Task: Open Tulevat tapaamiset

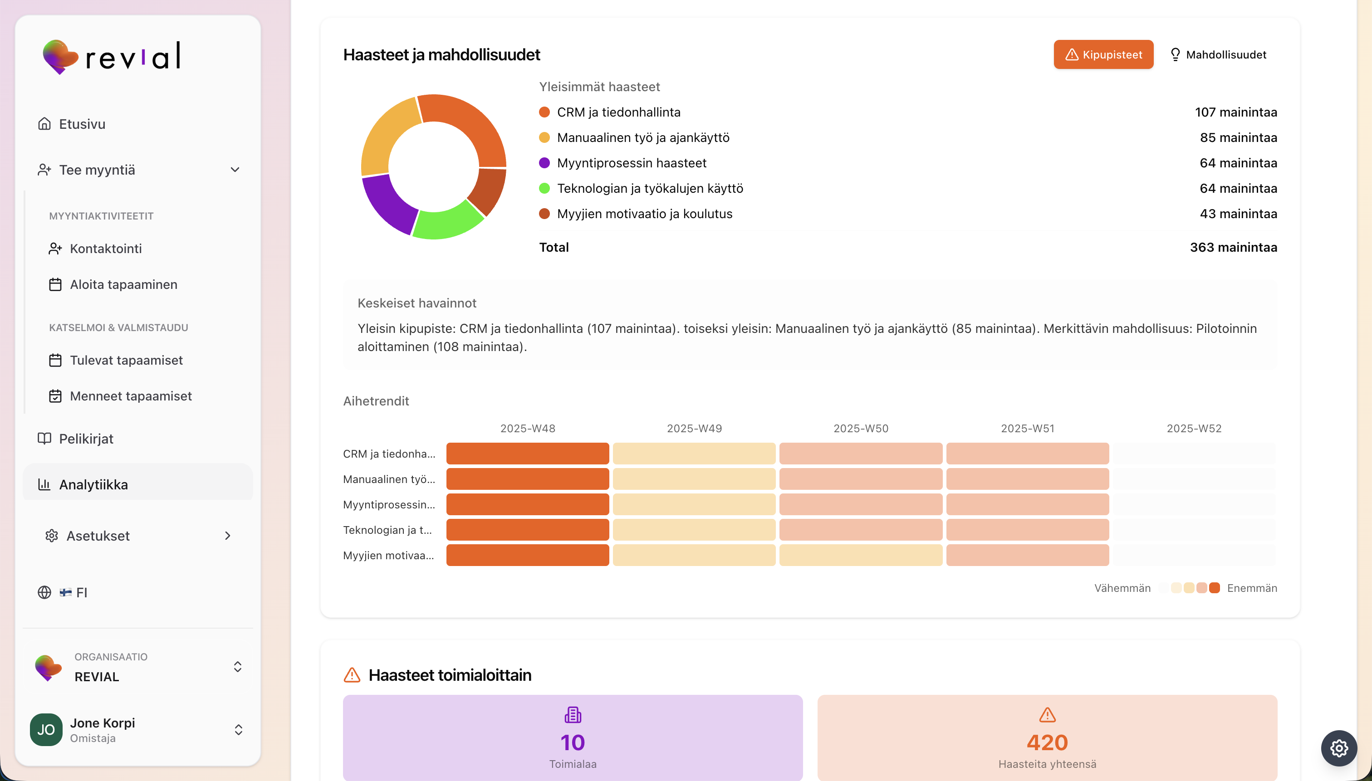Action: (x=126, y=360)
